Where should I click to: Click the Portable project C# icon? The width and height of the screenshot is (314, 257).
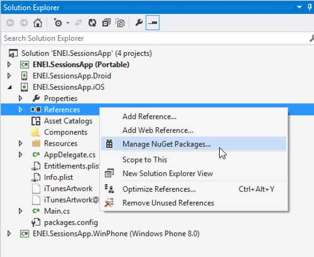pyautogui.click(x=24, y=65)
